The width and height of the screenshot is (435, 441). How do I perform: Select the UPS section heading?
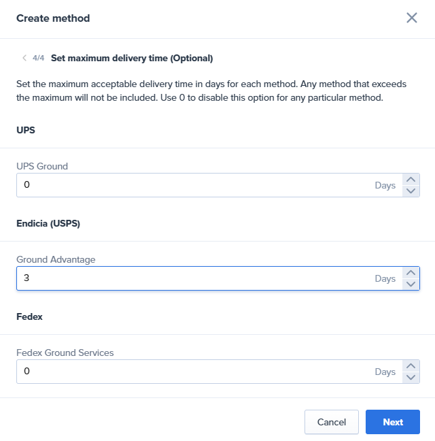tap(26, 130)
